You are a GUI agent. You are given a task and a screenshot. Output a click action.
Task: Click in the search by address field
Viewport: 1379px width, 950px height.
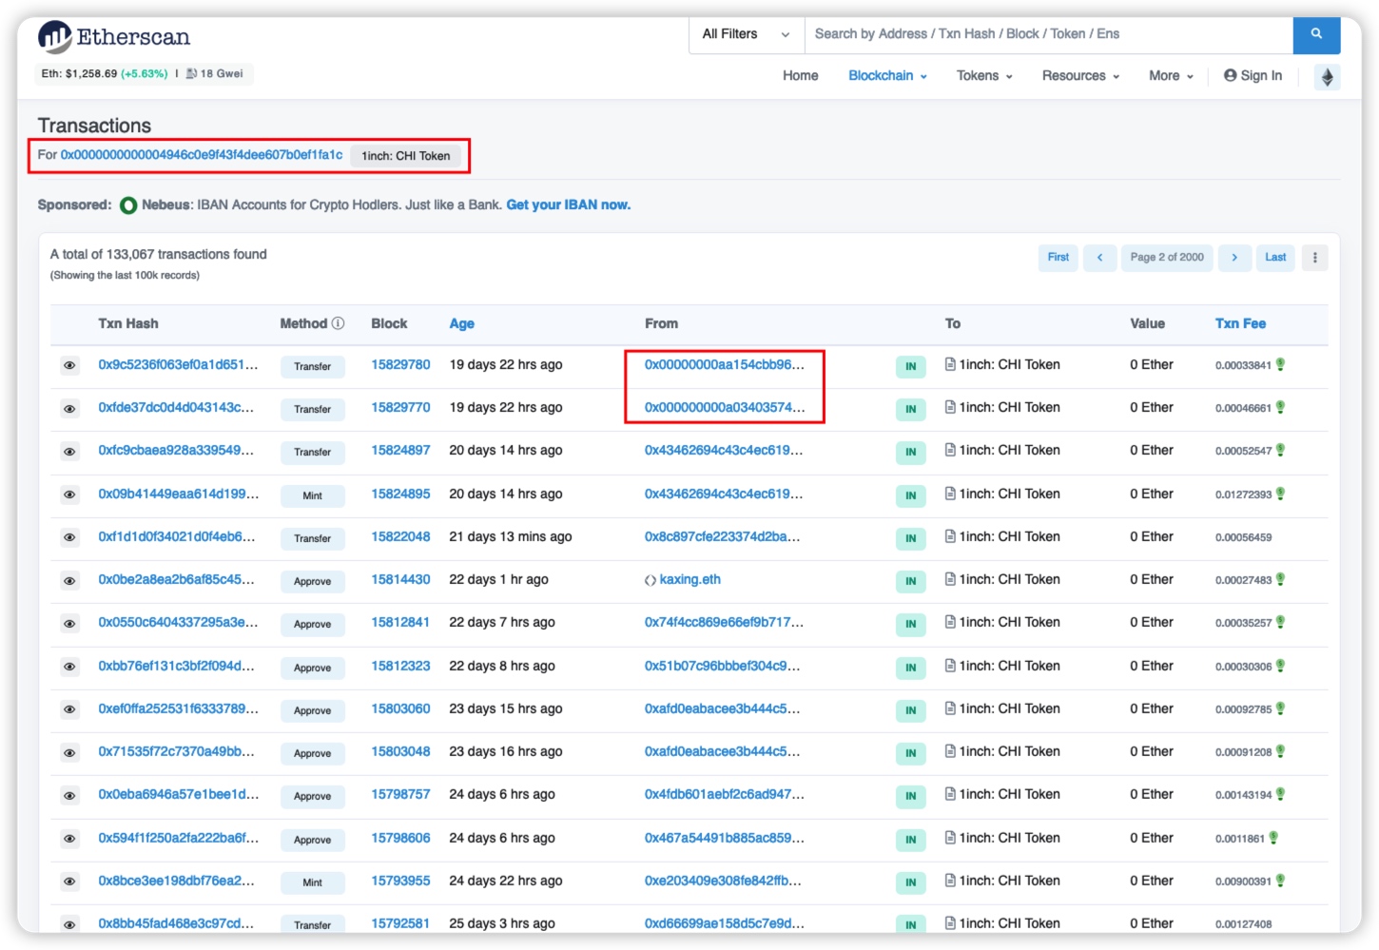click(x=1049, y=34)
